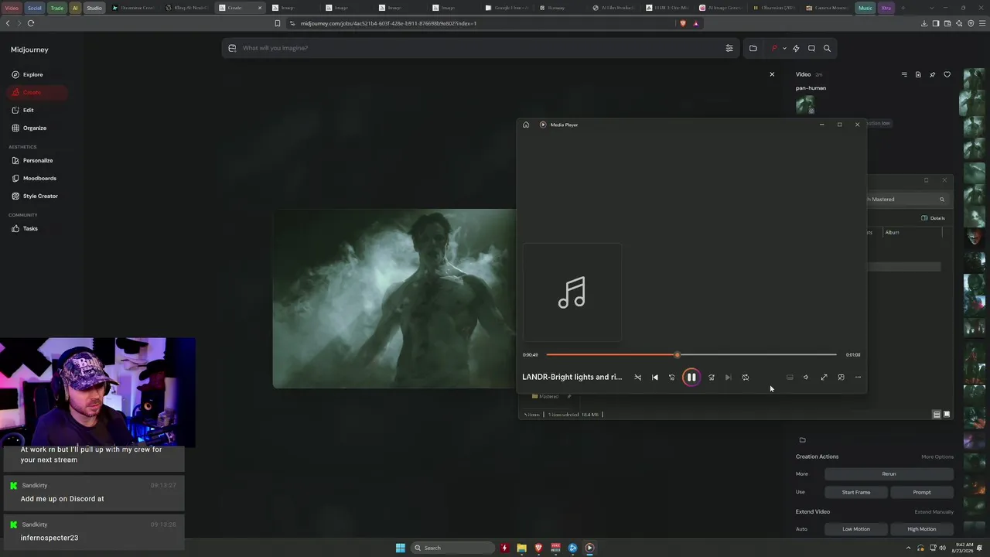Extend video with High Motion
The height and width of the screenshot is (557, 990).
click(922, 529)
